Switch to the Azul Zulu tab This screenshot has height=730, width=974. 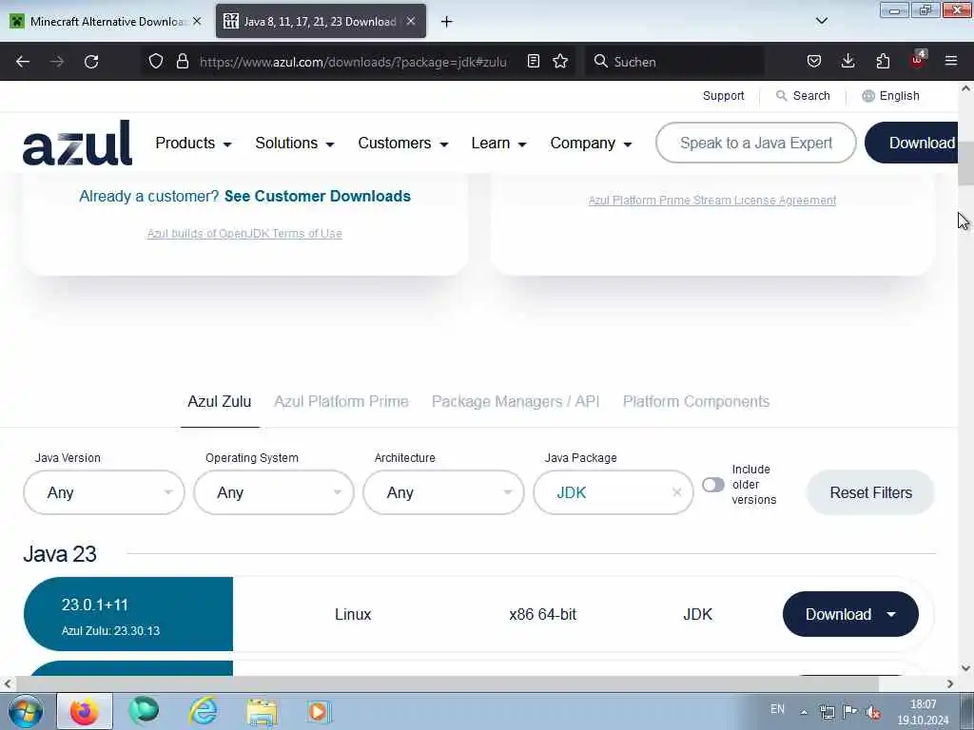click(220, 402)
